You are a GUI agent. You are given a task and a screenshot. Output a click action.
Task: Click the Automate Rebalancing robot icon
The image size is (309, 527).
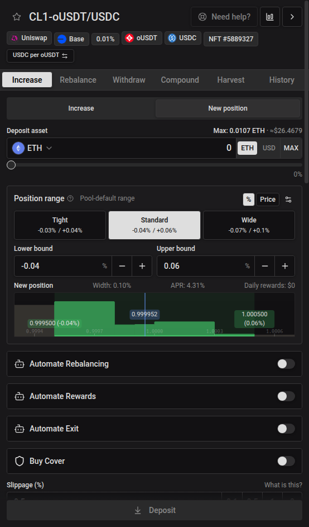[20, 364]
